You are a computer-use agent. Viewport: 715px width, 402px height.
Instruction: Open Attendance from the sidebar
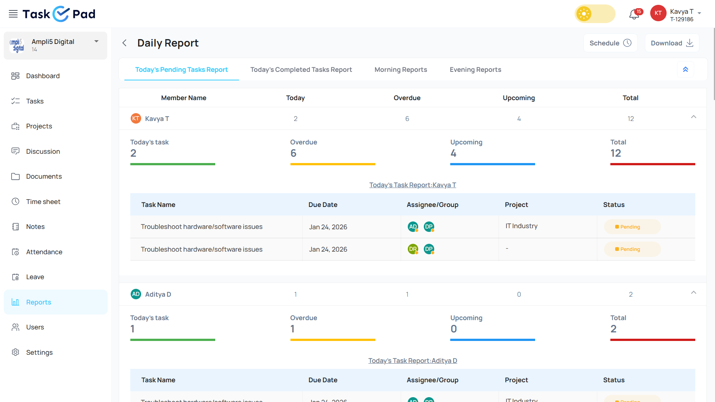pos(44,252)
